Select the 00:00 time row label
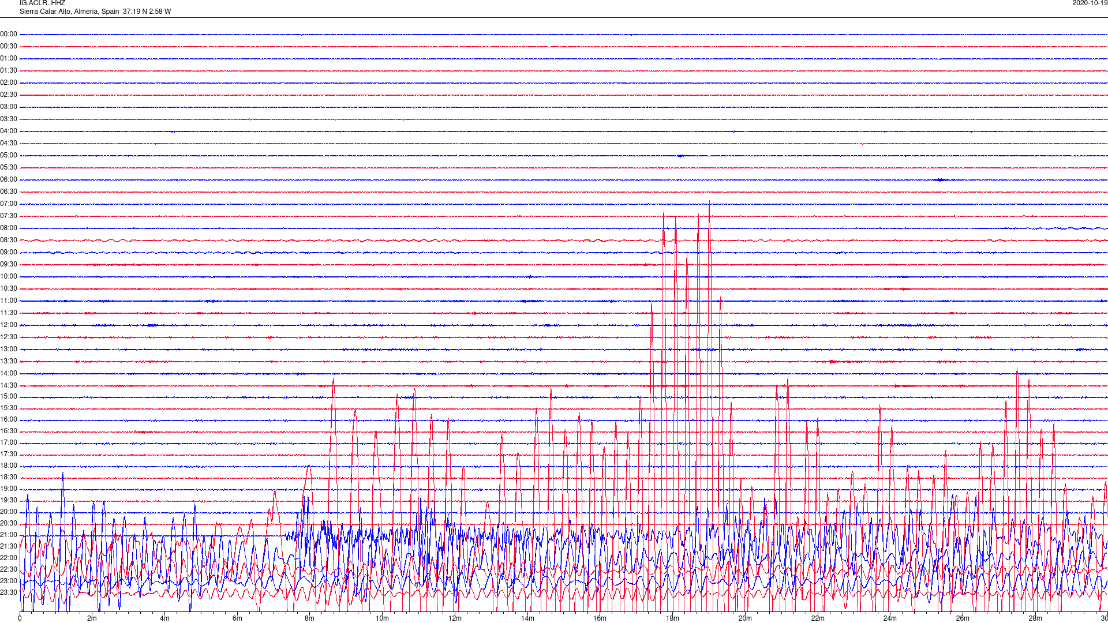 pyautogui.click(x=9, y=34)
